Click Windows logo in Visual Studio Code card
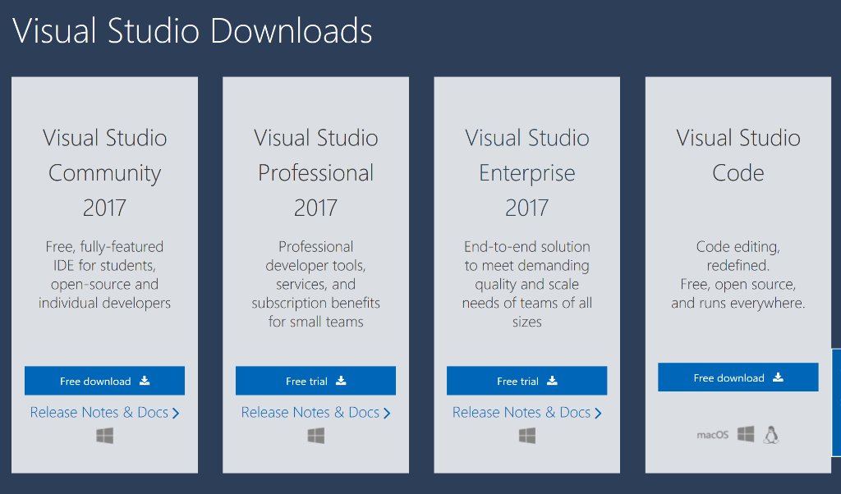Image resolution: width=841 pixels, height=494 pixels. click(746, 434)
